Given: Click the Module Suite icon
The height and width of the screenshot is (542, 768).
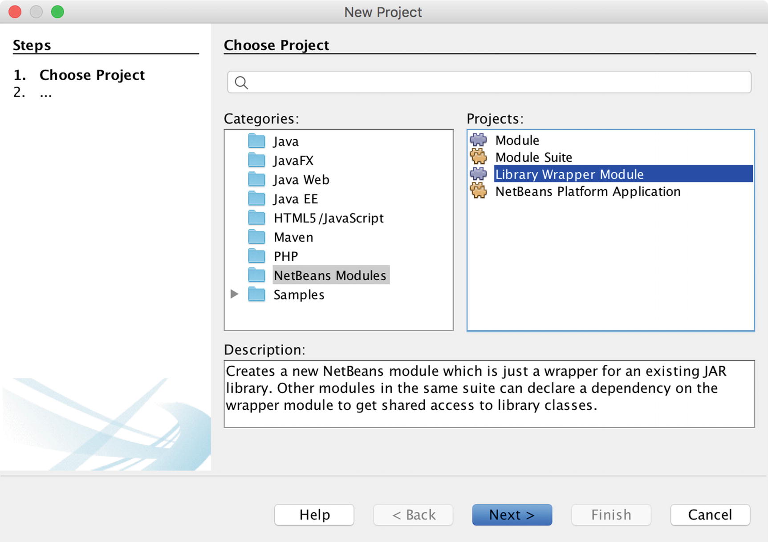Looking at the screenshot, I should (479, 157).
